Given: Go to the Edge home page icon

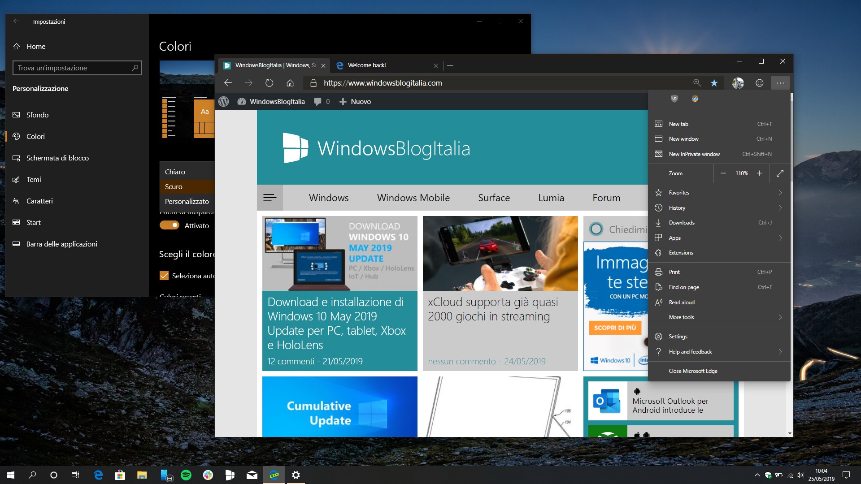Looking at the screenshot, I should [290, 83].
